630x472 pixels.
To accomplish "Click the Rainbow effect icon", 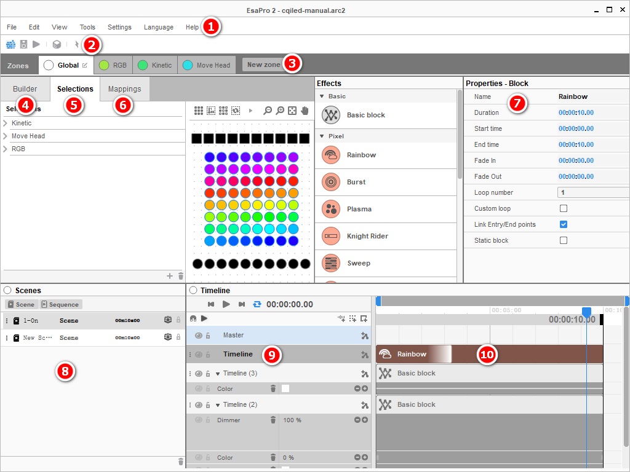I will (332, 155).
